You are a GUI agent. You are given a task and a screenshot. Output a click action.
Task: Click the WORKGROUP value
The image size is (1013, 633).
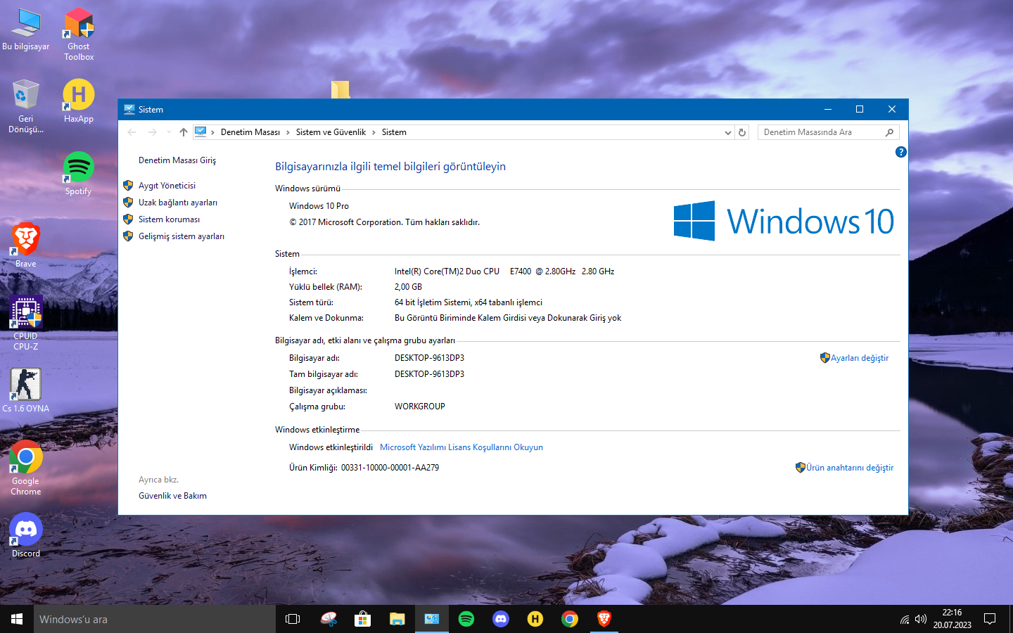(x=420, y=407)
